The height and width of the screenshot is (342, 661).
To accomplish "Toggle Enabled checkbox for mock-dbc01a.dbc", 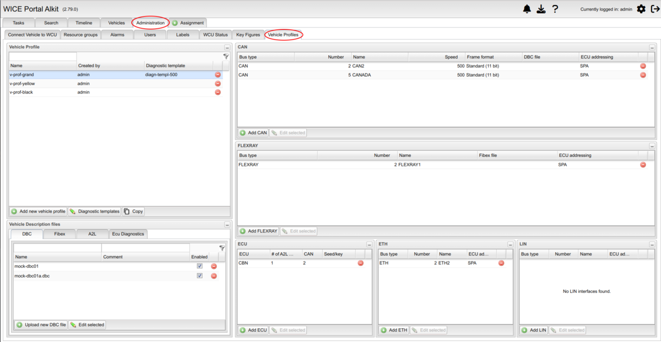I will click(199, 275).
